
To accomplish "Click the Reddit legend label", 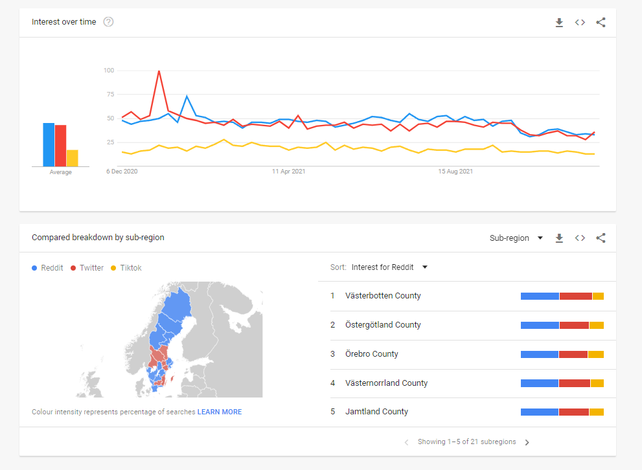I will point(52,268).
